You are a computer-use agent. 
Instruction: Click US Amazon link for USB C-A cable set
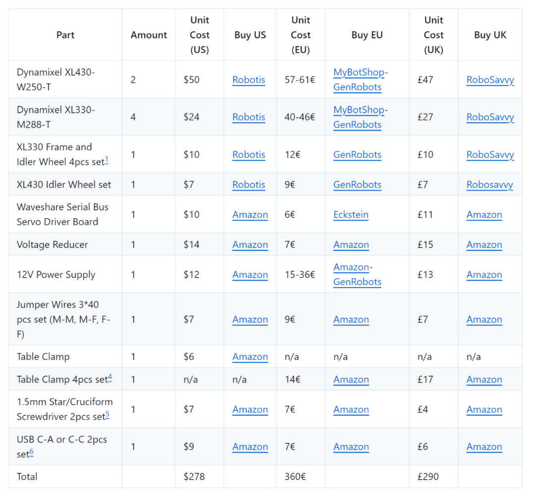(x=250, y=446)
